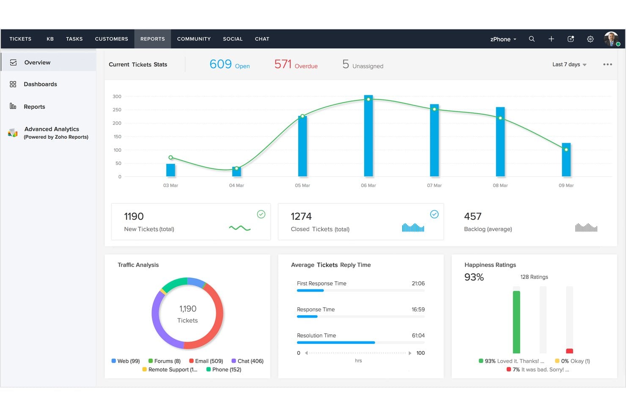The image size is (626, 417).
Task: Click the Overview inbox icon in sidebar
Action: pos(14,63)
